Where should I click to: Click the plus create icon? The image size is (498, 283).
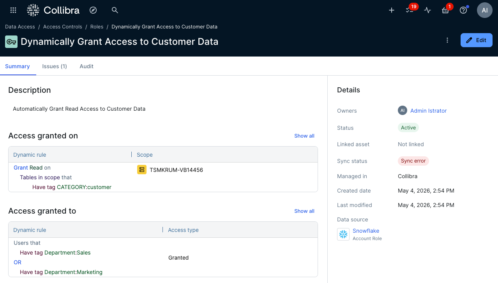pos(392,11)
